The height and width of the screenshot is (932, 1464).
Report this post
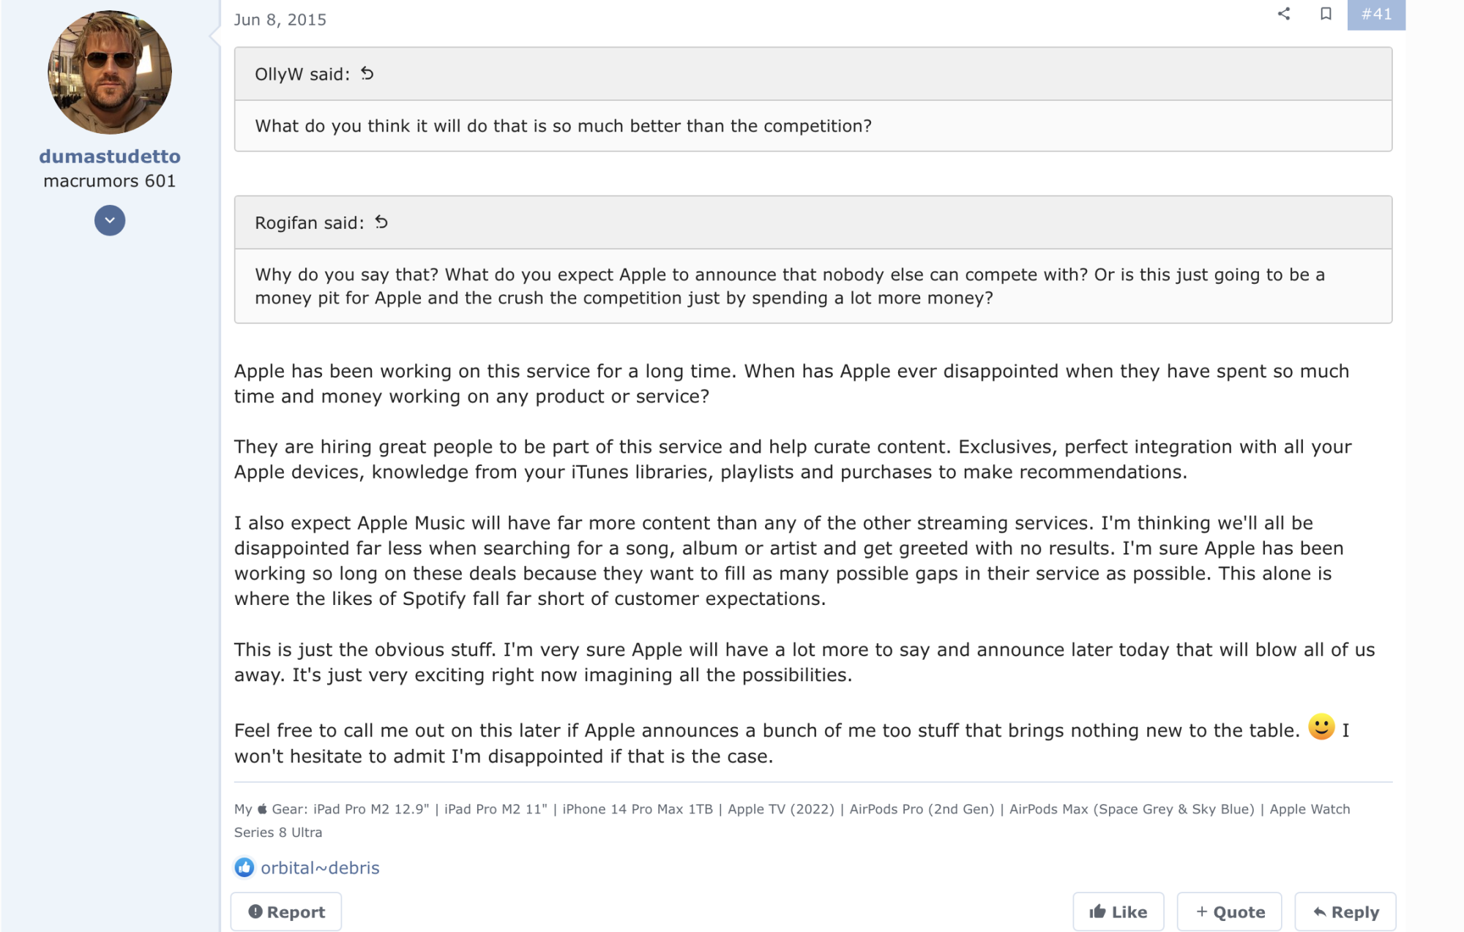pyautogui.click(x=286, y=912)
